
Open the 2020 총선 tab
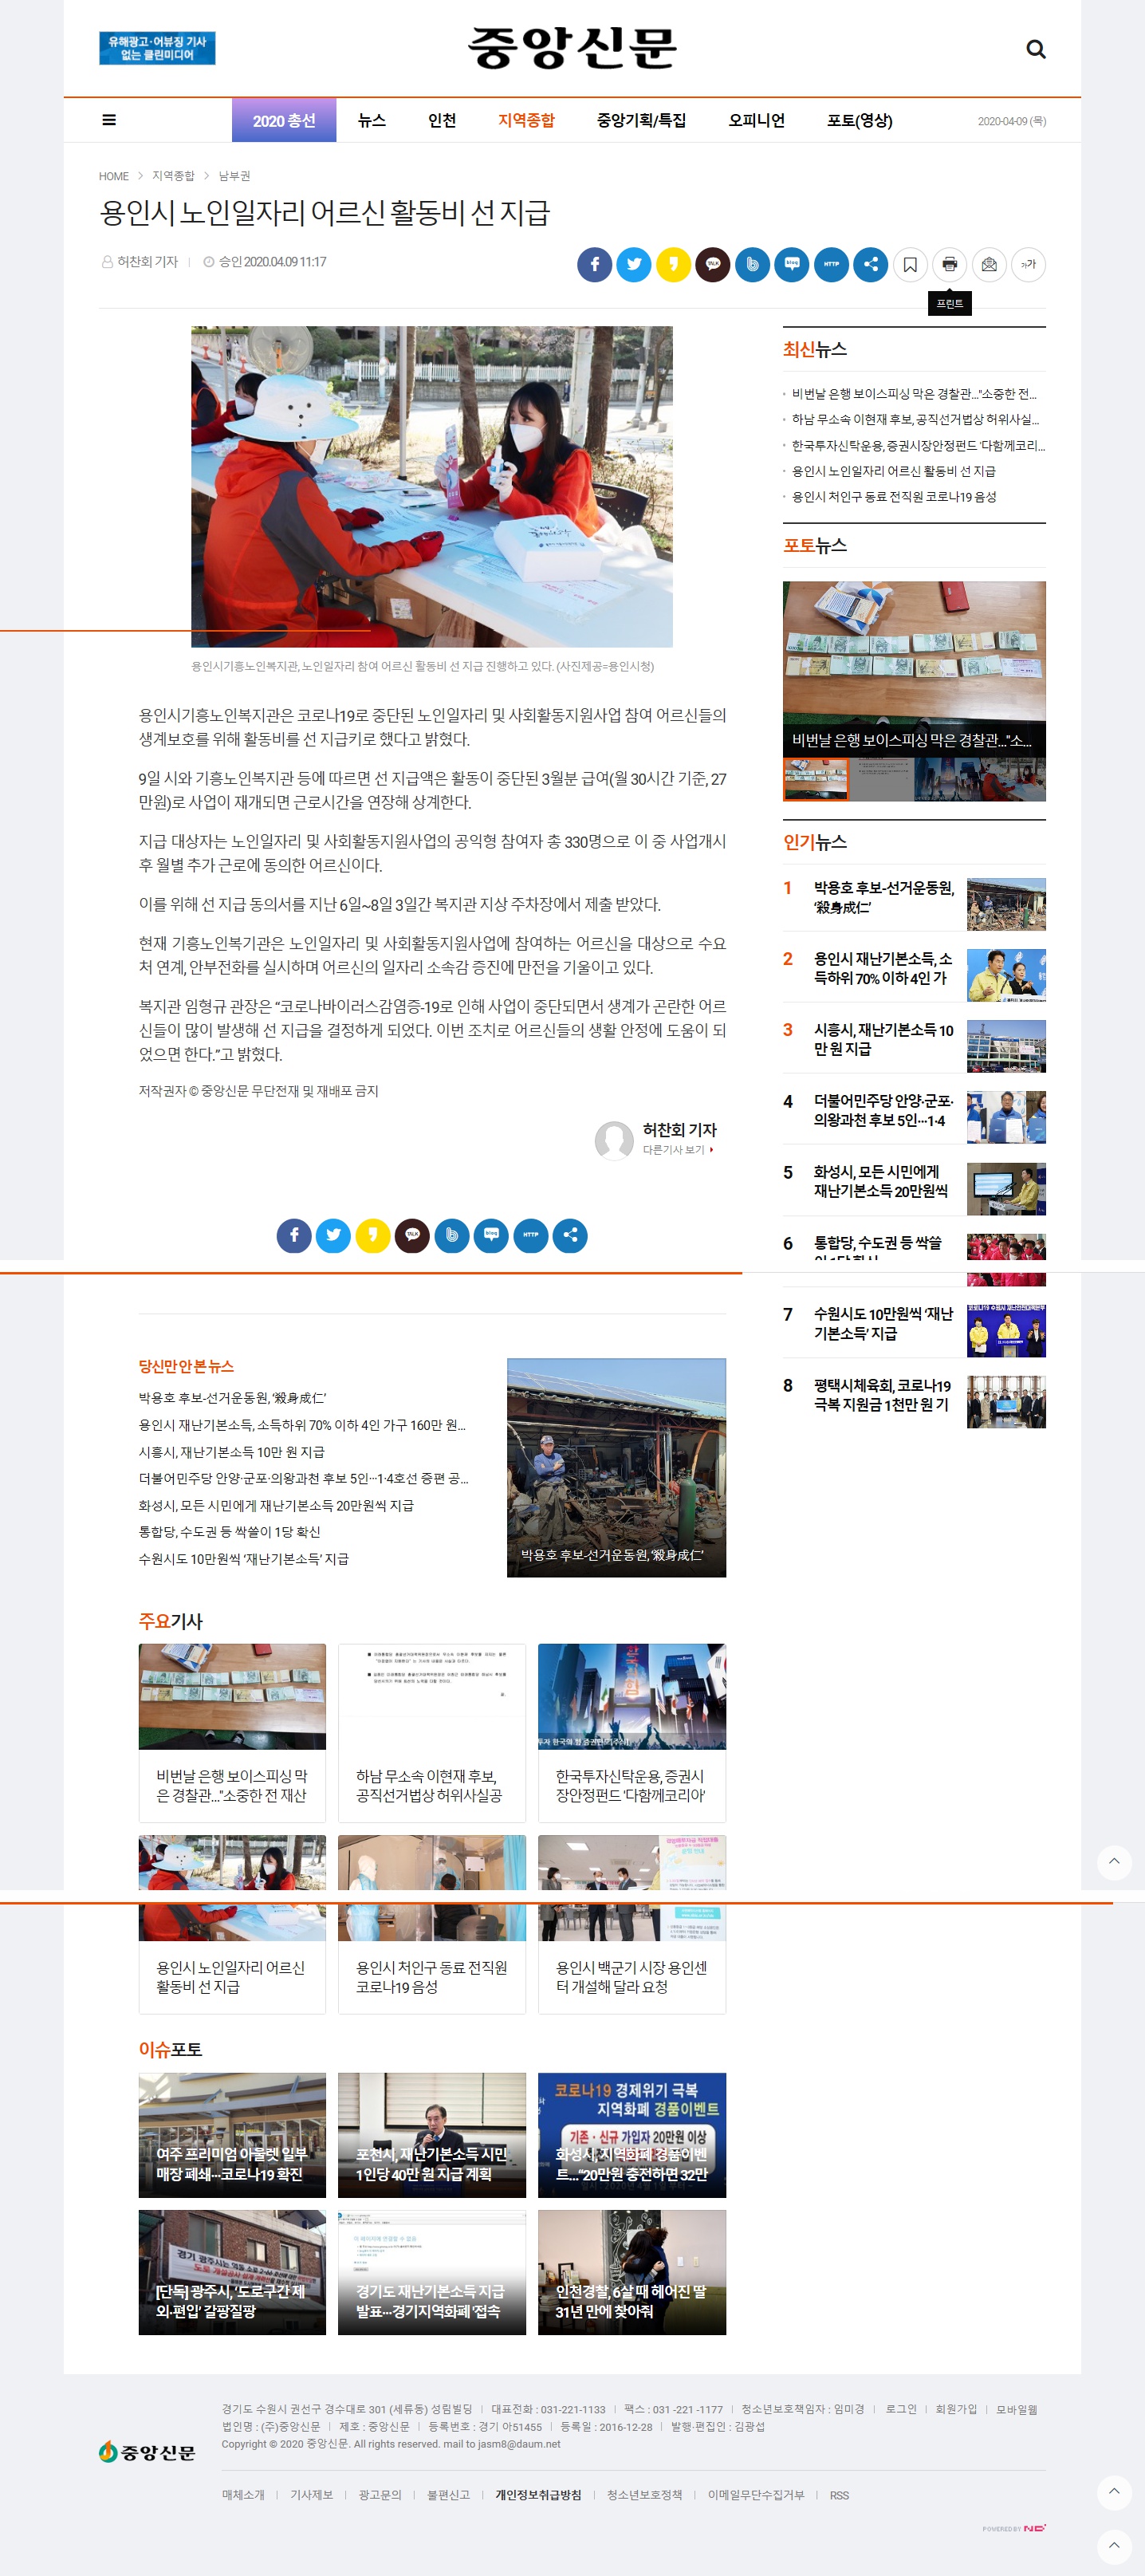point(284,120)
